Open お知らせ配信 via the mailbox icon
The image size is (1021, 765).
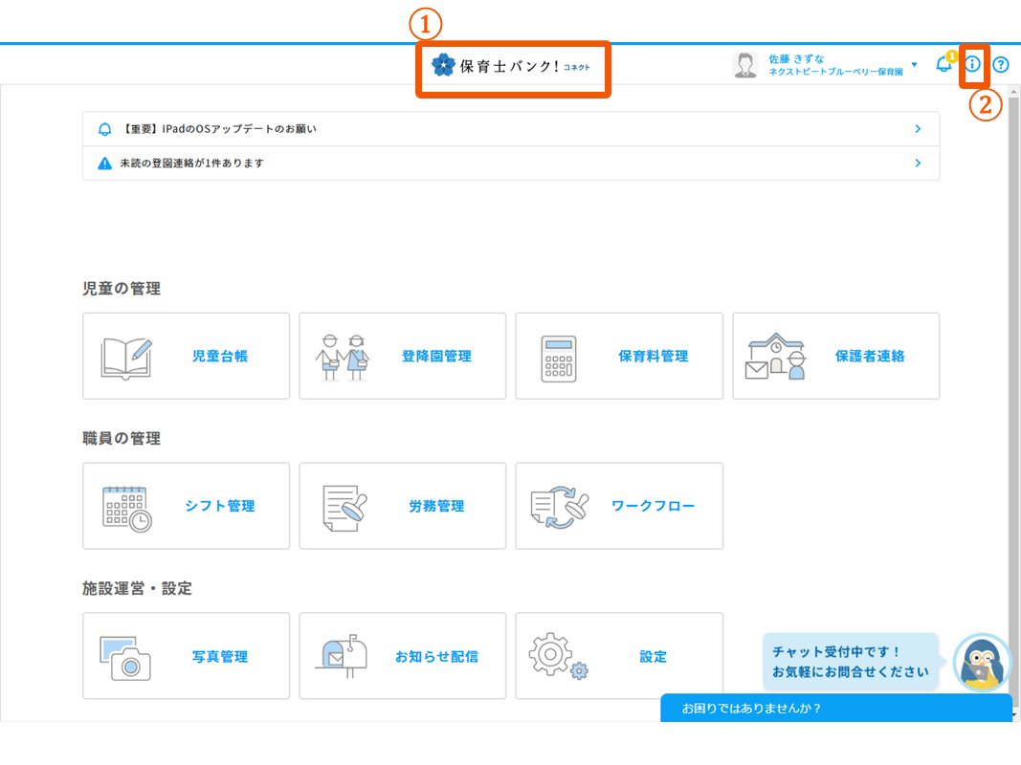(x=342, y=655)
